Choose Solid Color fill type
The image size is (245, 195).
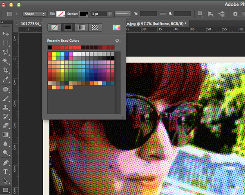[x=68, y=28]
